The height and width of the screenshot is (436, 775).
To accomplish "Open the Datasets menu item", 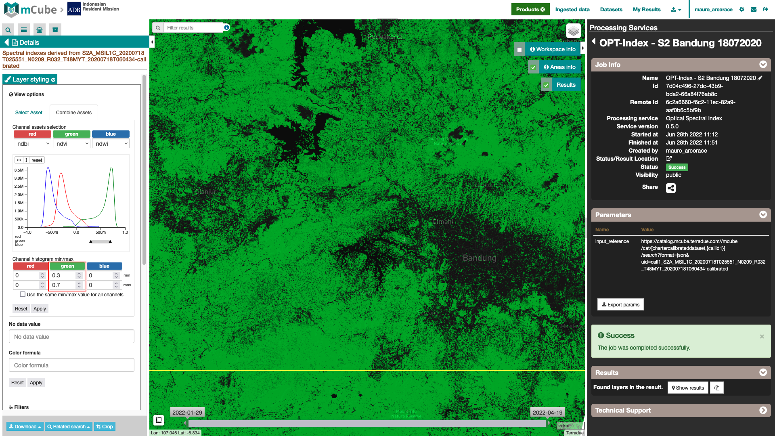I will [x=611, y=9].
